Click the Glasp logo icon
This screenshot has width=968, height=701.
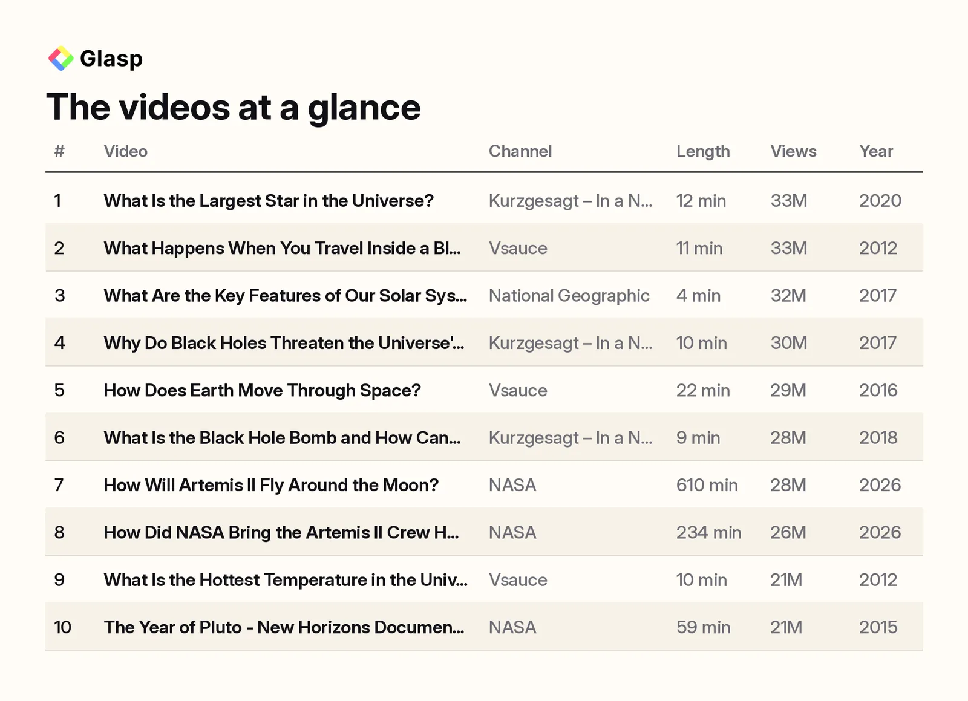tap(60, 59)
